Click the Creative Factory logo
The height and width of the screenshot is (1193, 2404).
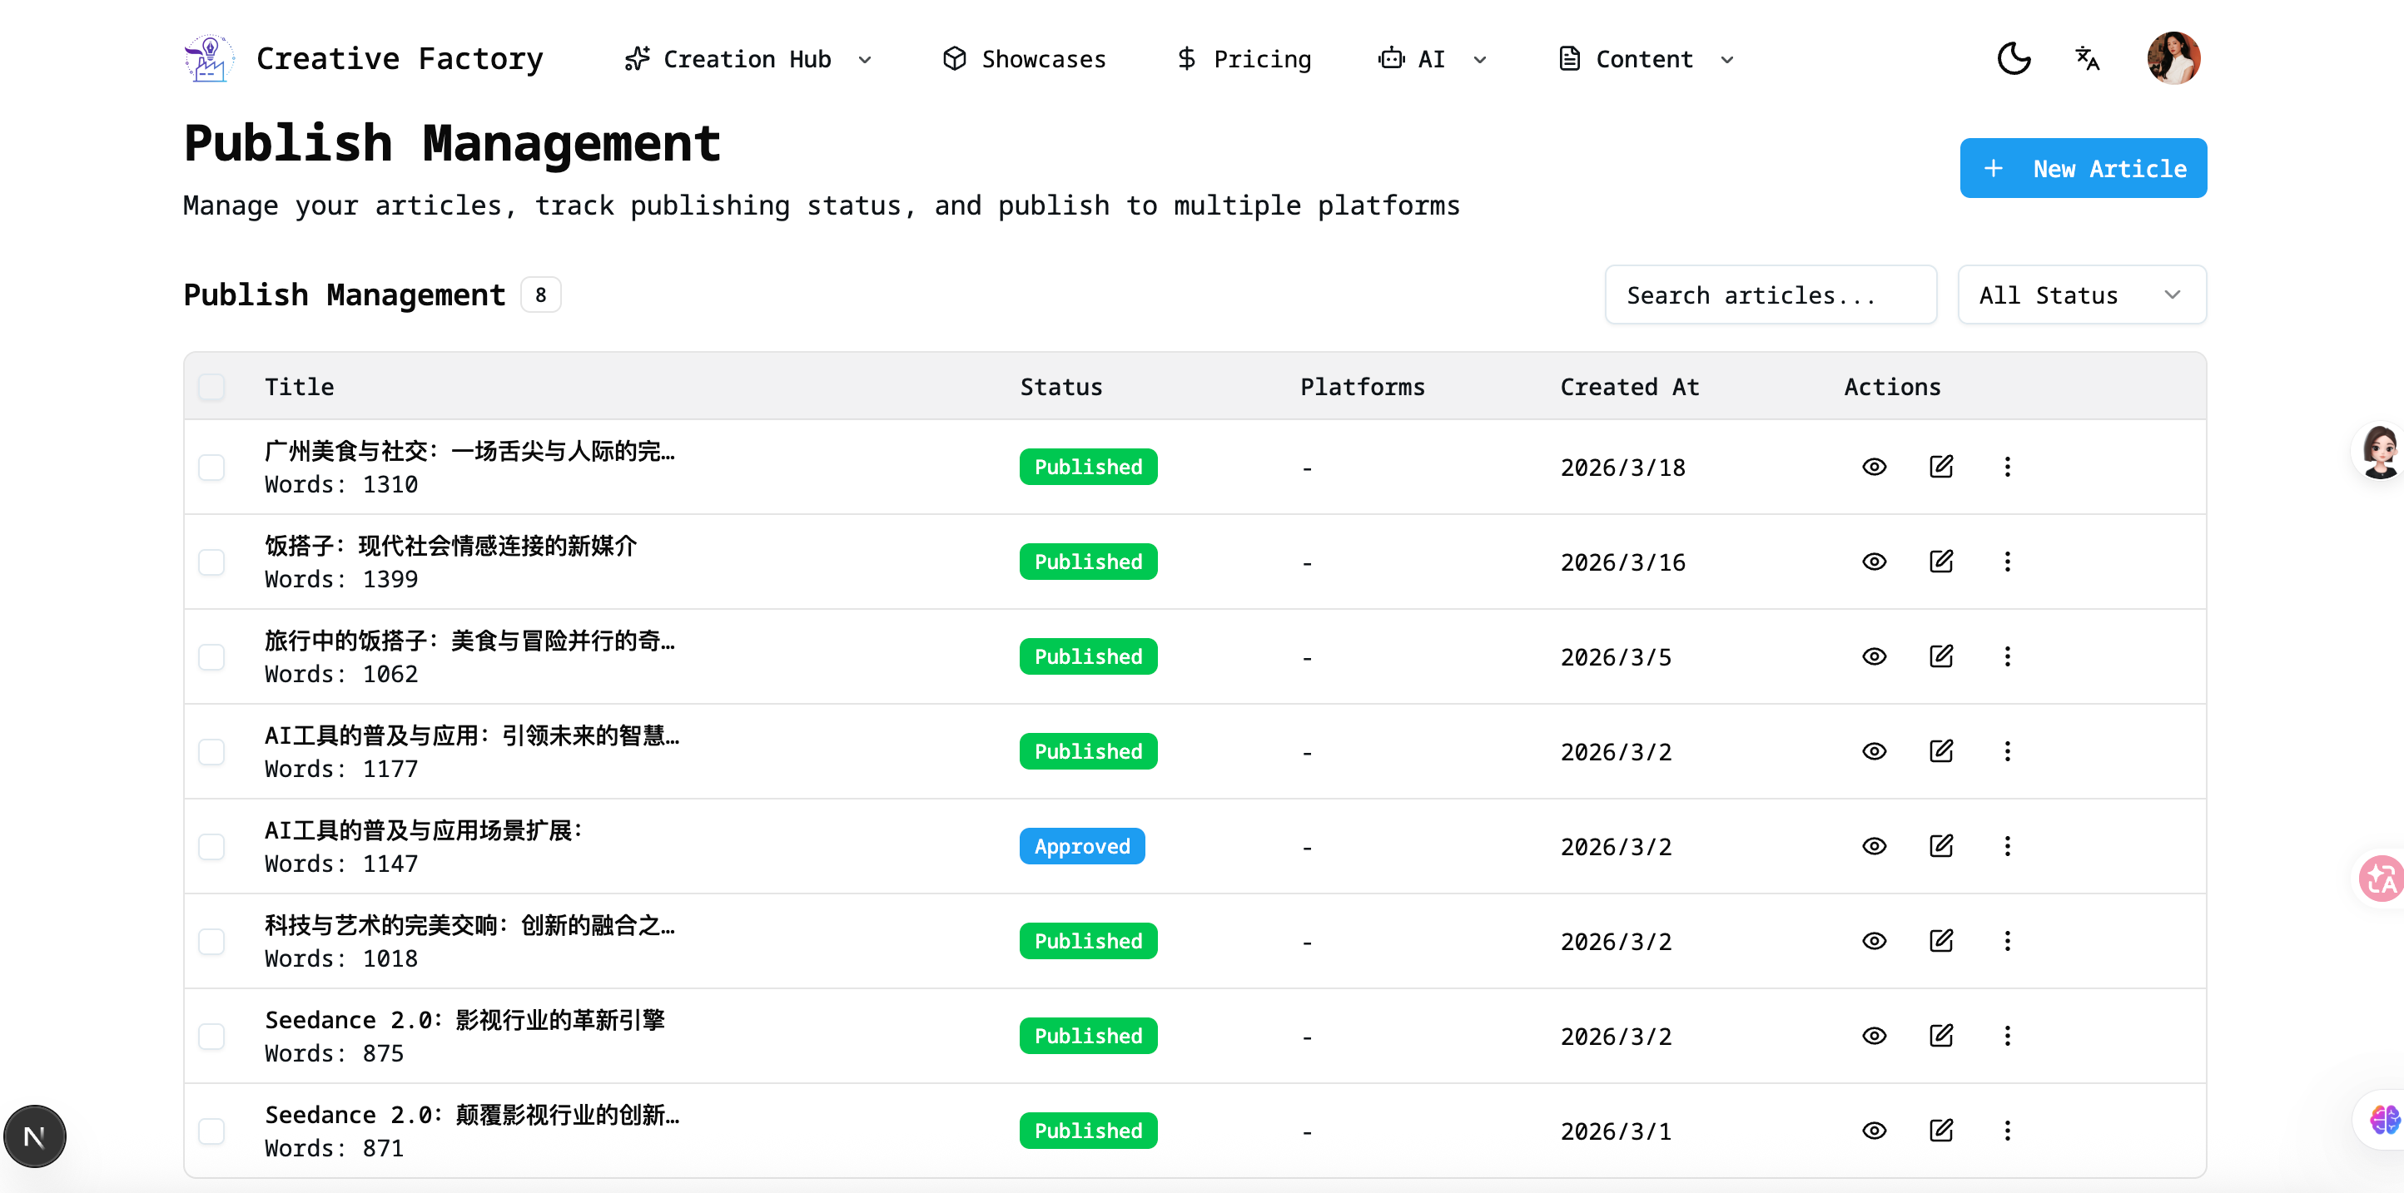tap(209, 59)
